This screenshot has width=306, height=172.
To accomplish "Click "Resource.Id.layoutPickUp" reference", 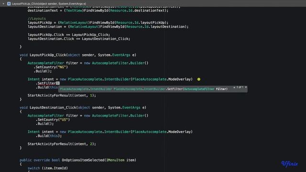I will click(141, 22).
